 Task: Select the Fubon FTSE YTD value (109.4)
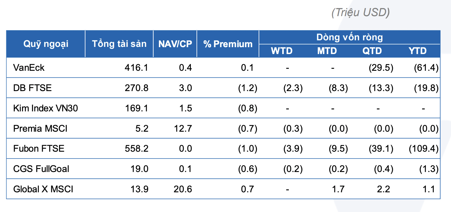pos(423,148)
